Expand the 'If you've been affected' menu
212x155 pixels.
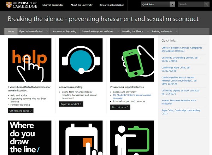tap(33, 31)
